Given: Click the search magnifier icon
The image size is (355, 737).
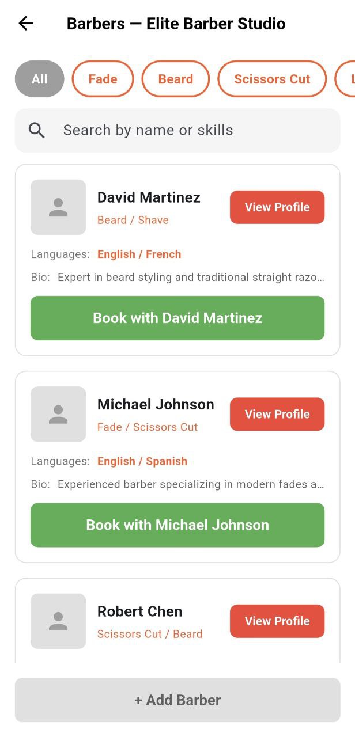Looking at the screenshot, I should (36, 130).
